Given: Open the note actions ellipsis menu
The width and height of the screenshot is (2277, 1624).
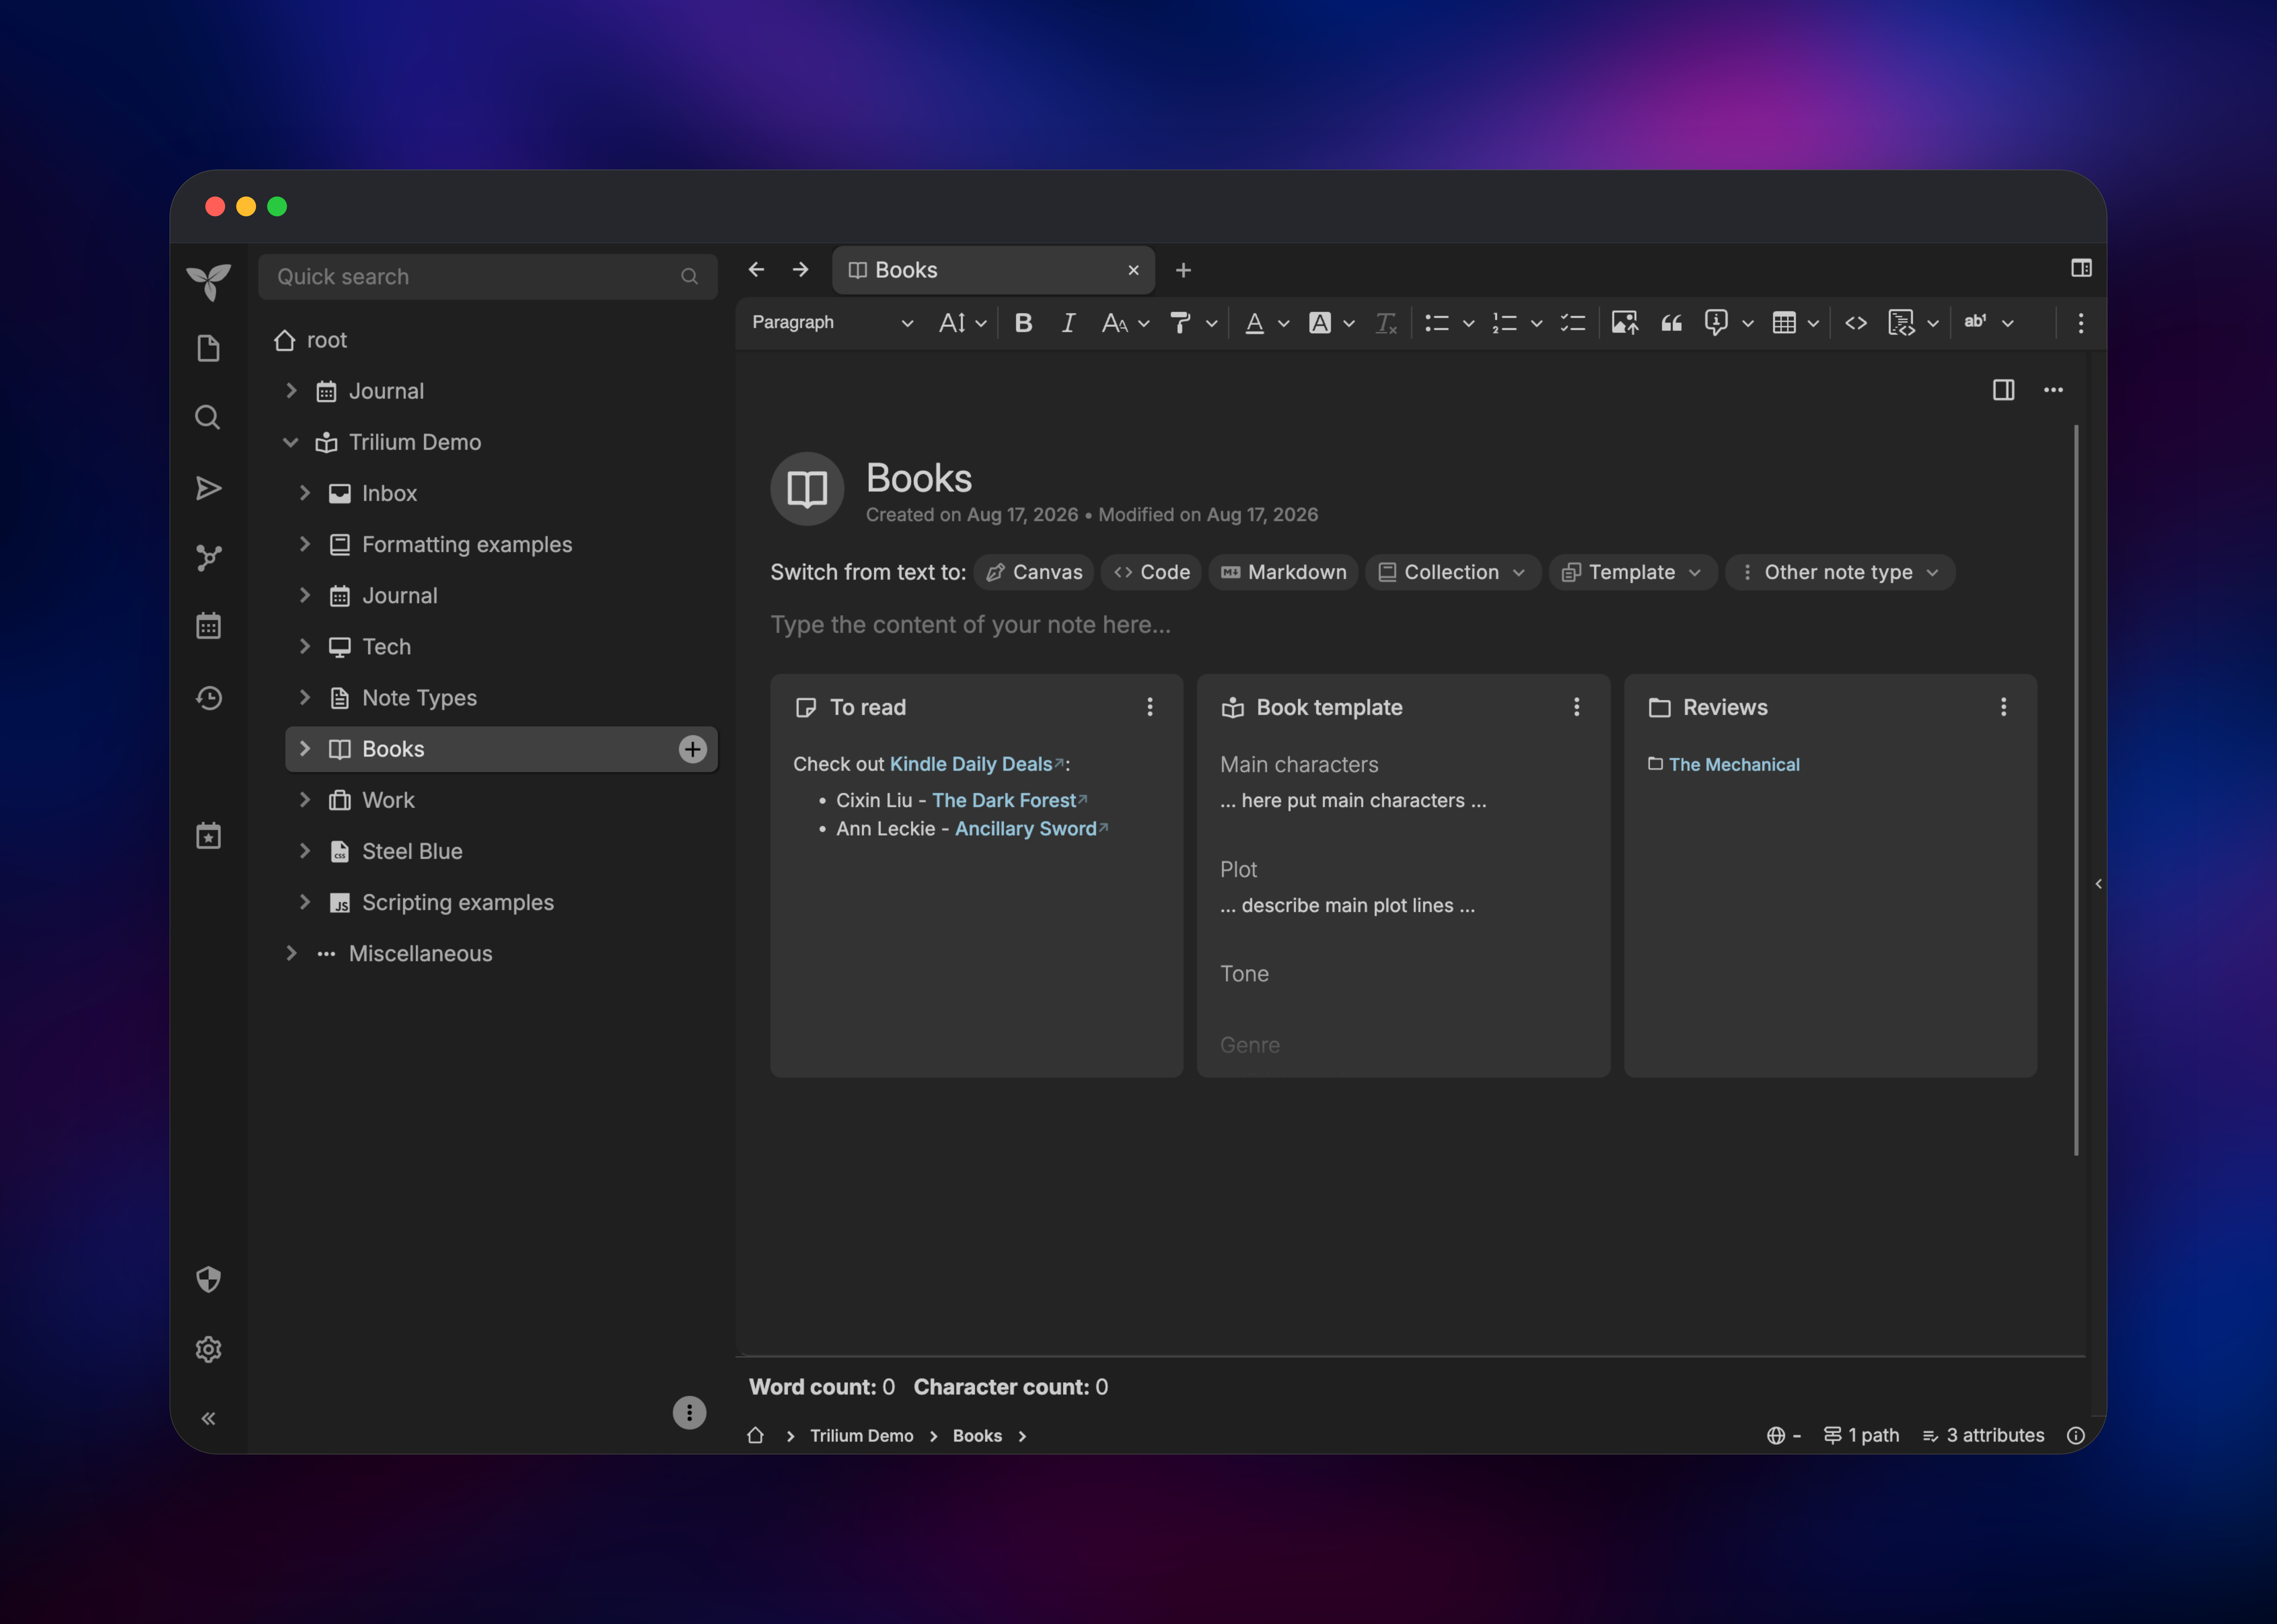Looking at the screenshot, I should pyautogui.click(x=2053, y=390).
